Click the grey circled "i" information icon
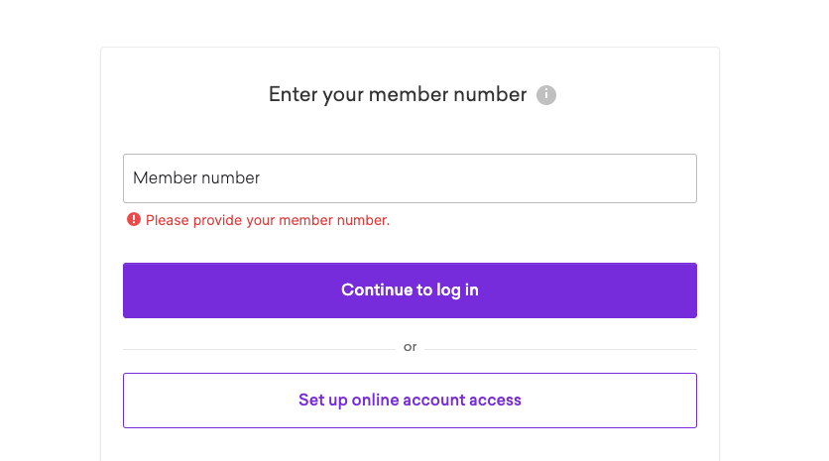829x461 pixels. click(546, 95)
